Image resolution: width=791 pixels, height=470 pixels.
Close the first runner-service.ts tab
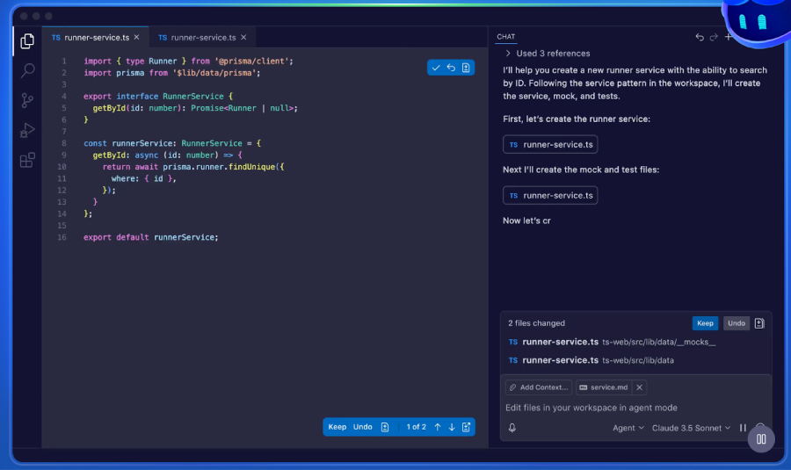(x=137, y=37)
